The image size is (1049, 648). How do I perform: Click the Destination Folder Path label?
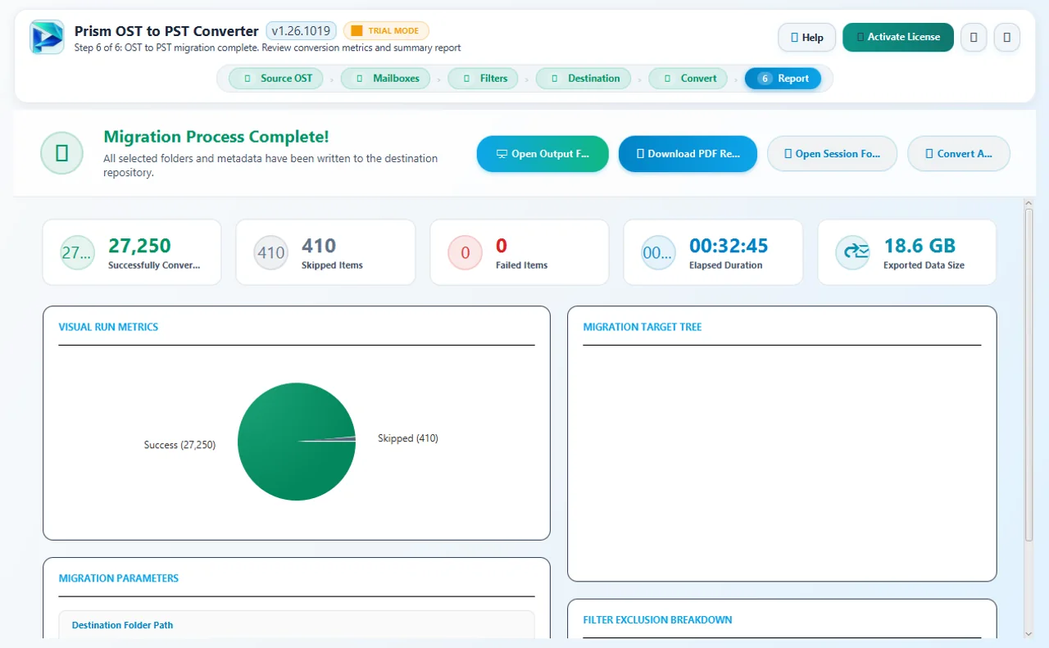click(x=122, y=625)
